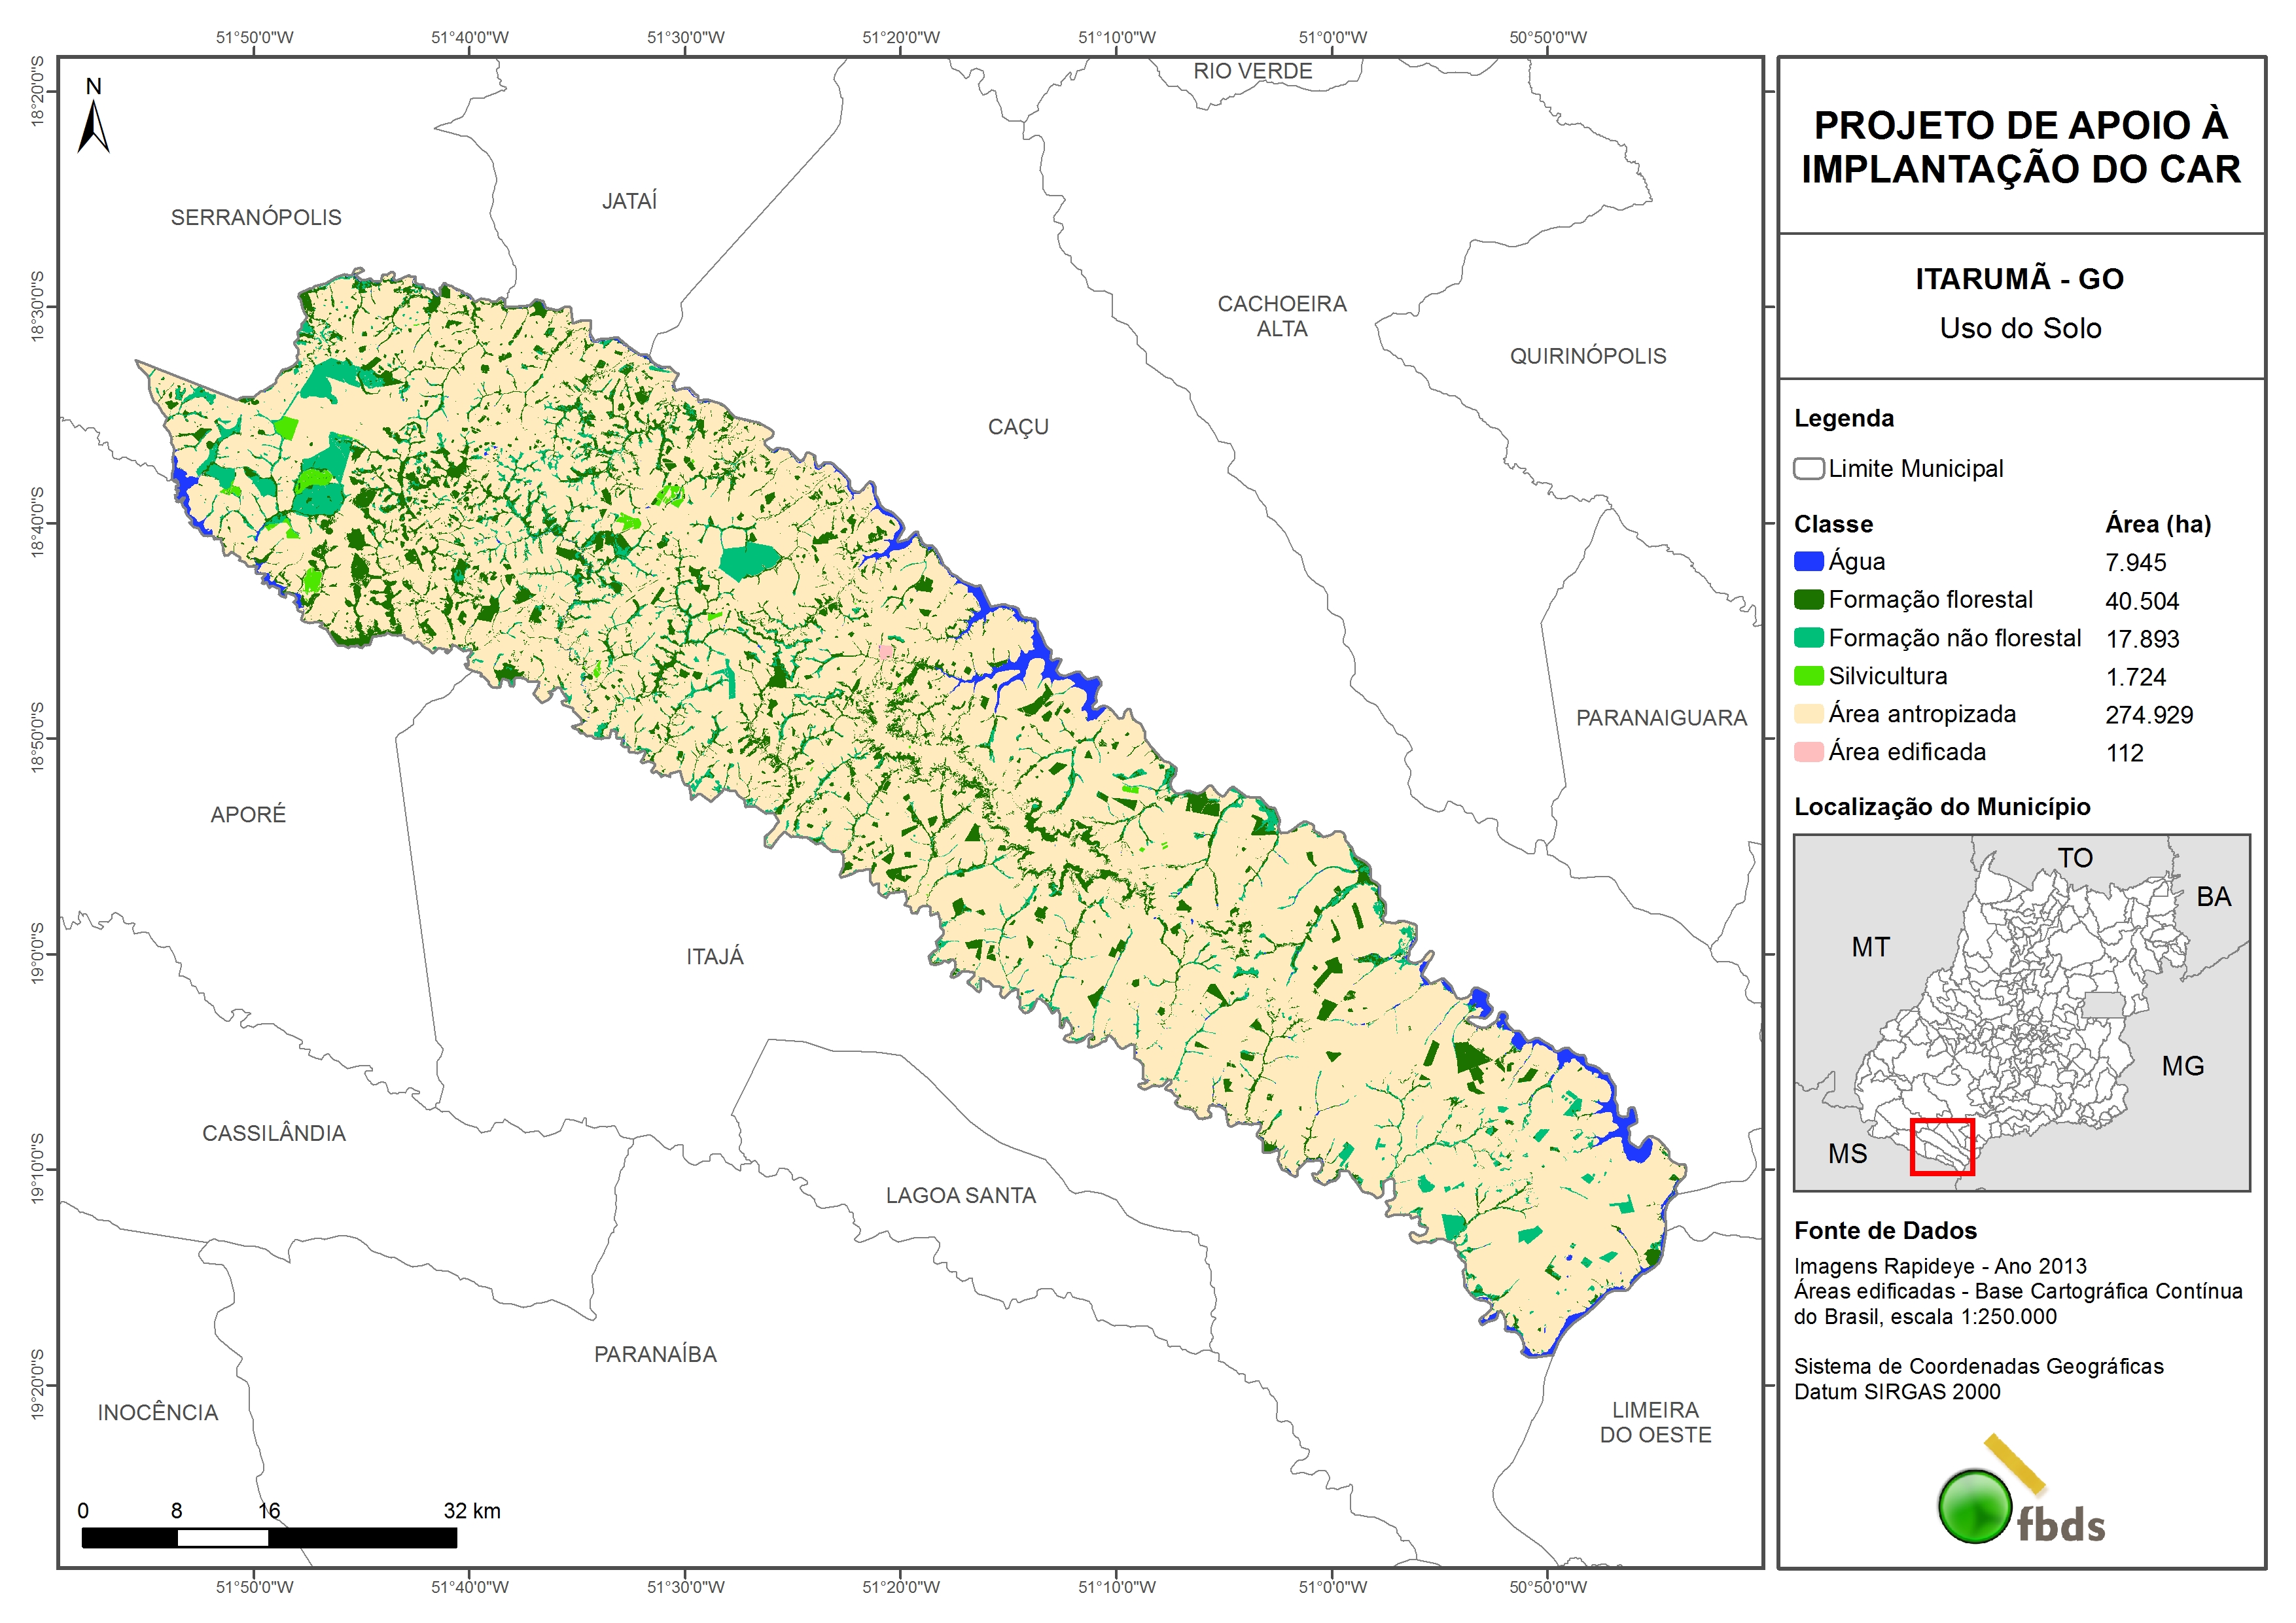Screen dimensions: 2296x1623
Task: Click the Limite Municipal legend symbol
Action: 1808,469
